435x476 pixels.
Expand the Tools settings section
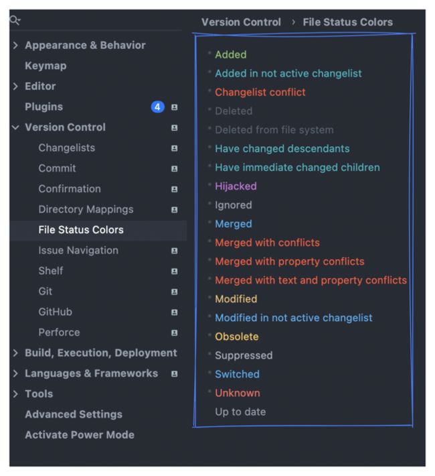point(15,394)
